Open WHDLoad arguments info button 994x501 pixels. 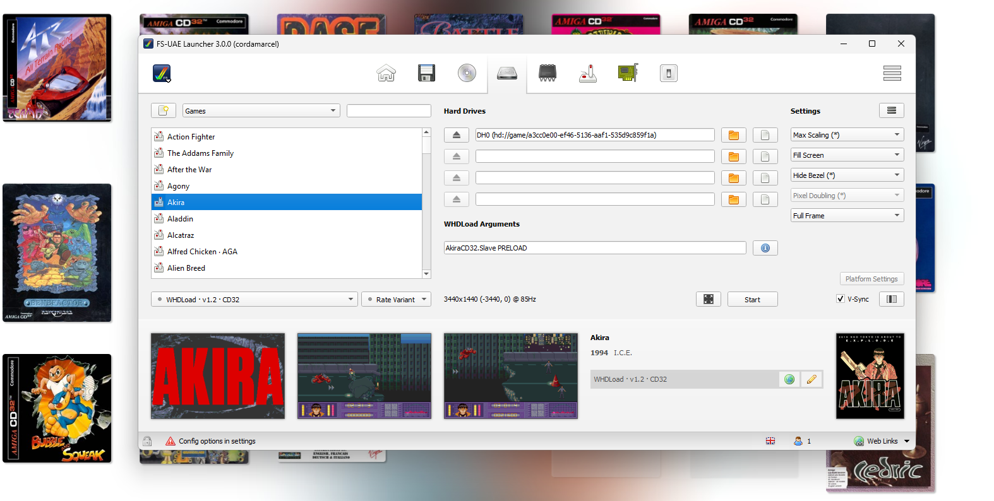pyautogui.click(x=765, y=248)
